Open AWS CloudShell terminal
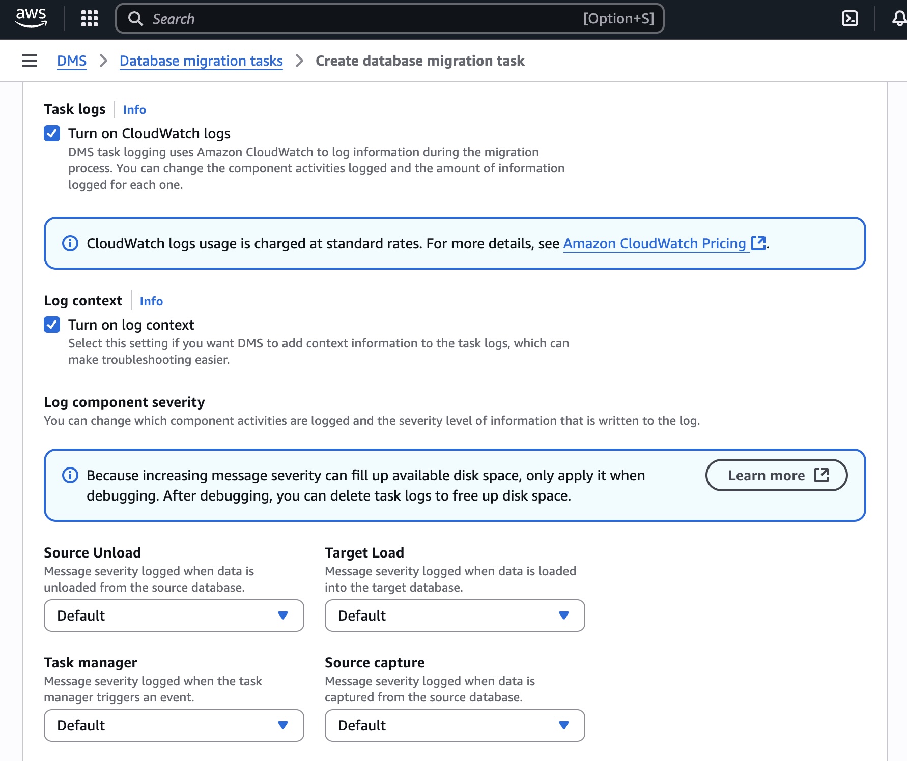Image resolution: width=907 pixels, height=761 pixels. pyautogui.click(x=849, y=18)
